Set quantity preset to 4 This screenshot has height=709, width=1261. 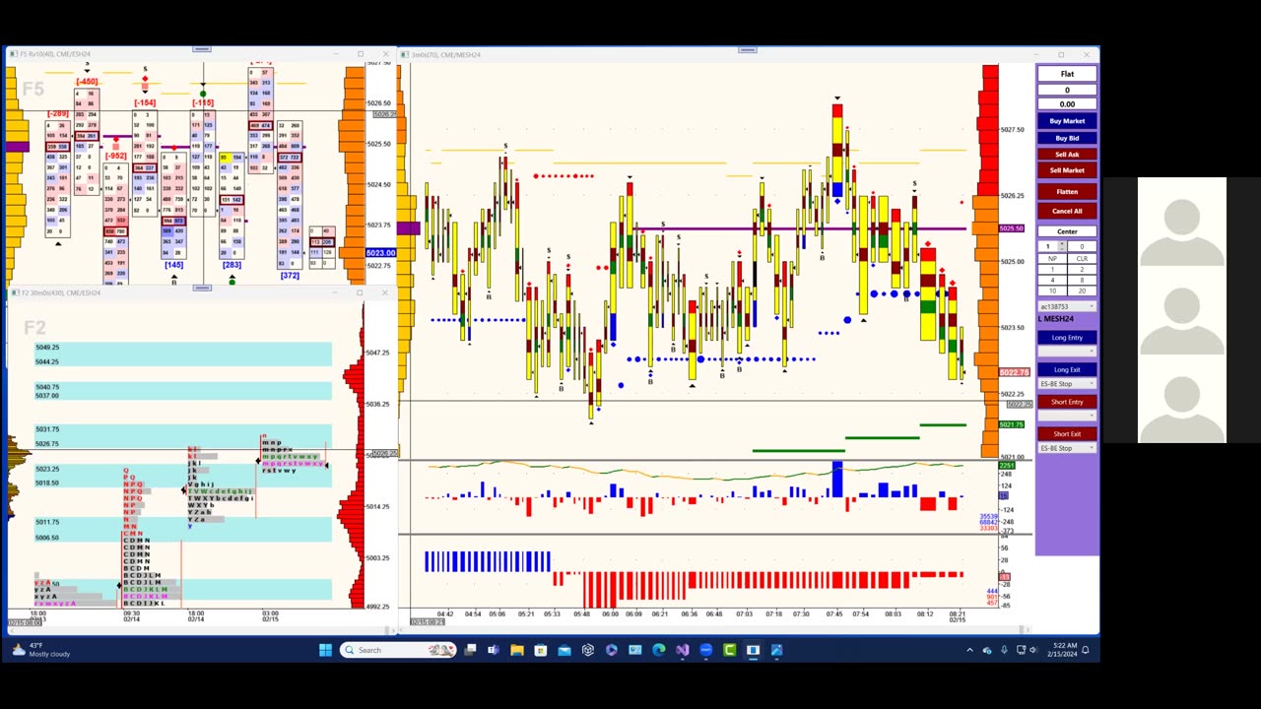[x=1051, y=280]
